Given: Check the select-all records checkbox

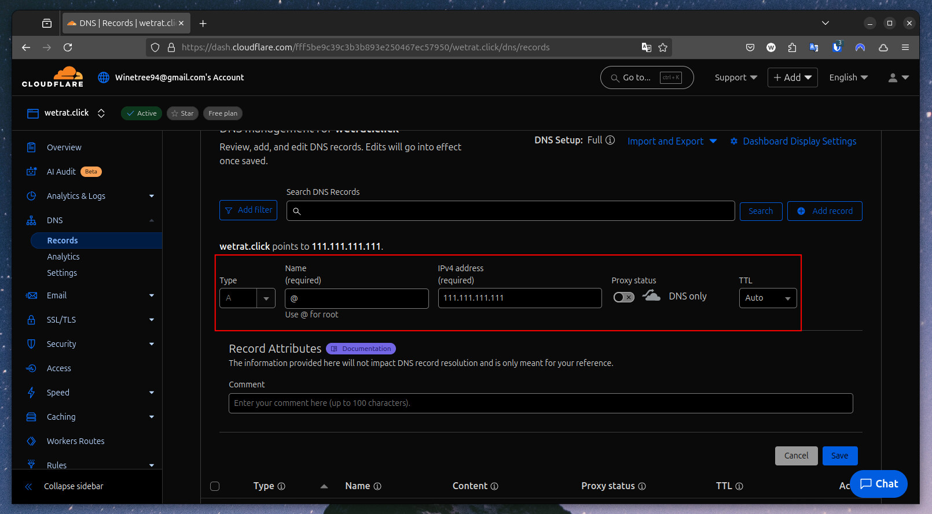Looking at the screenshot, I should [215, 486].
